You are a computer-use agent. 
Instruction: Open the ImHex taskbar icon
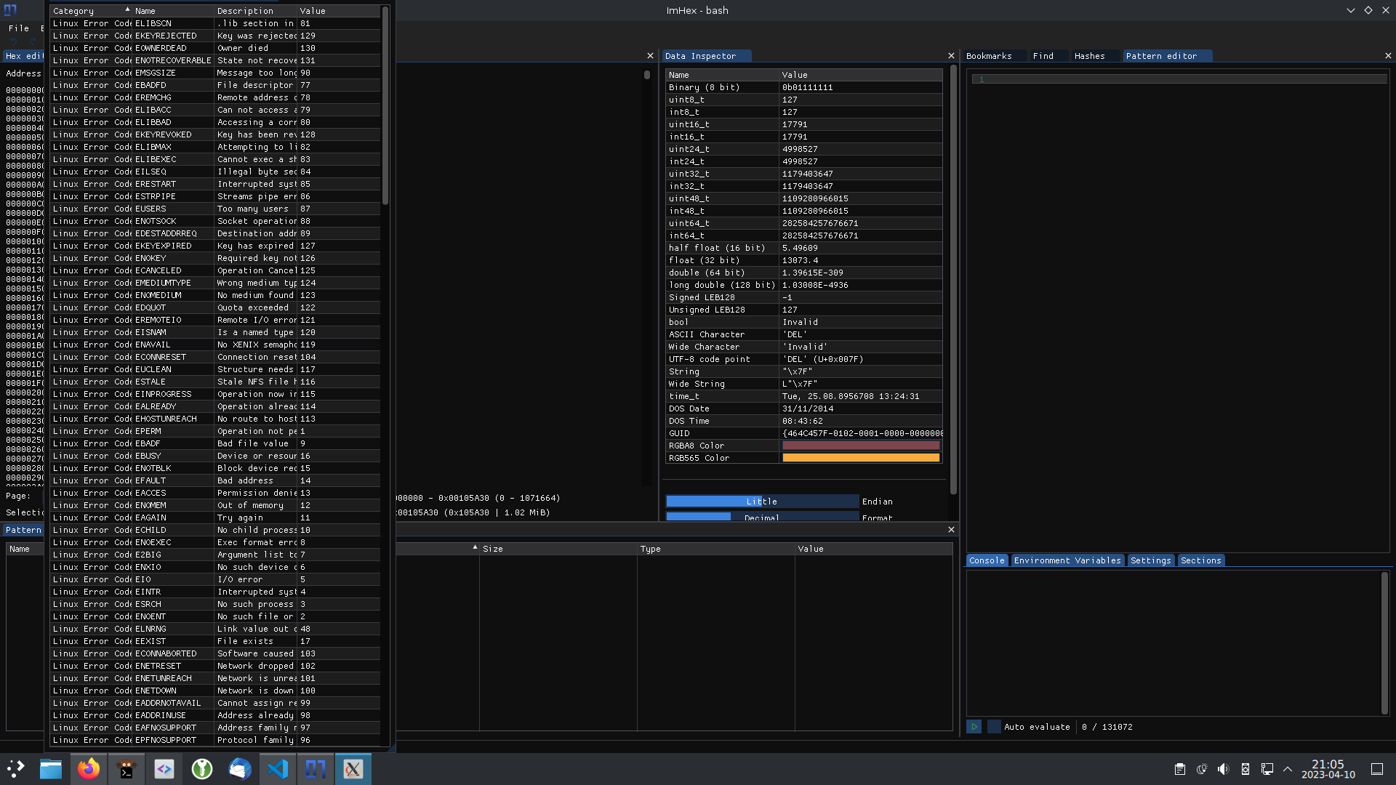[315, 769]
